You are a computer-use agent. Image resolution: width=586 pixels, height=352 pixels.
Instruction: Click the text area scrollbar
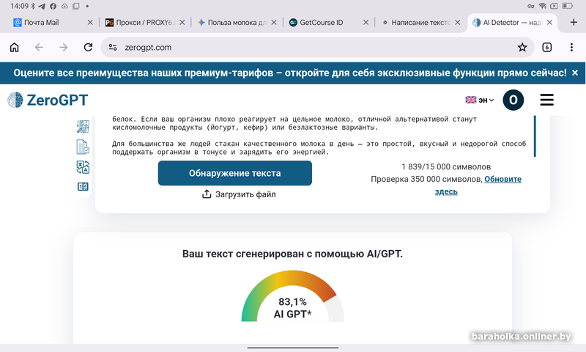(535, 136)
